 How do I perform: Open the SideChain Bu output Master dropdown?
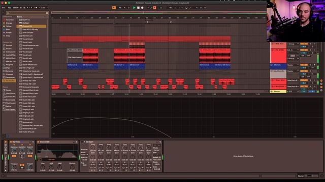(x=293, y=71)
